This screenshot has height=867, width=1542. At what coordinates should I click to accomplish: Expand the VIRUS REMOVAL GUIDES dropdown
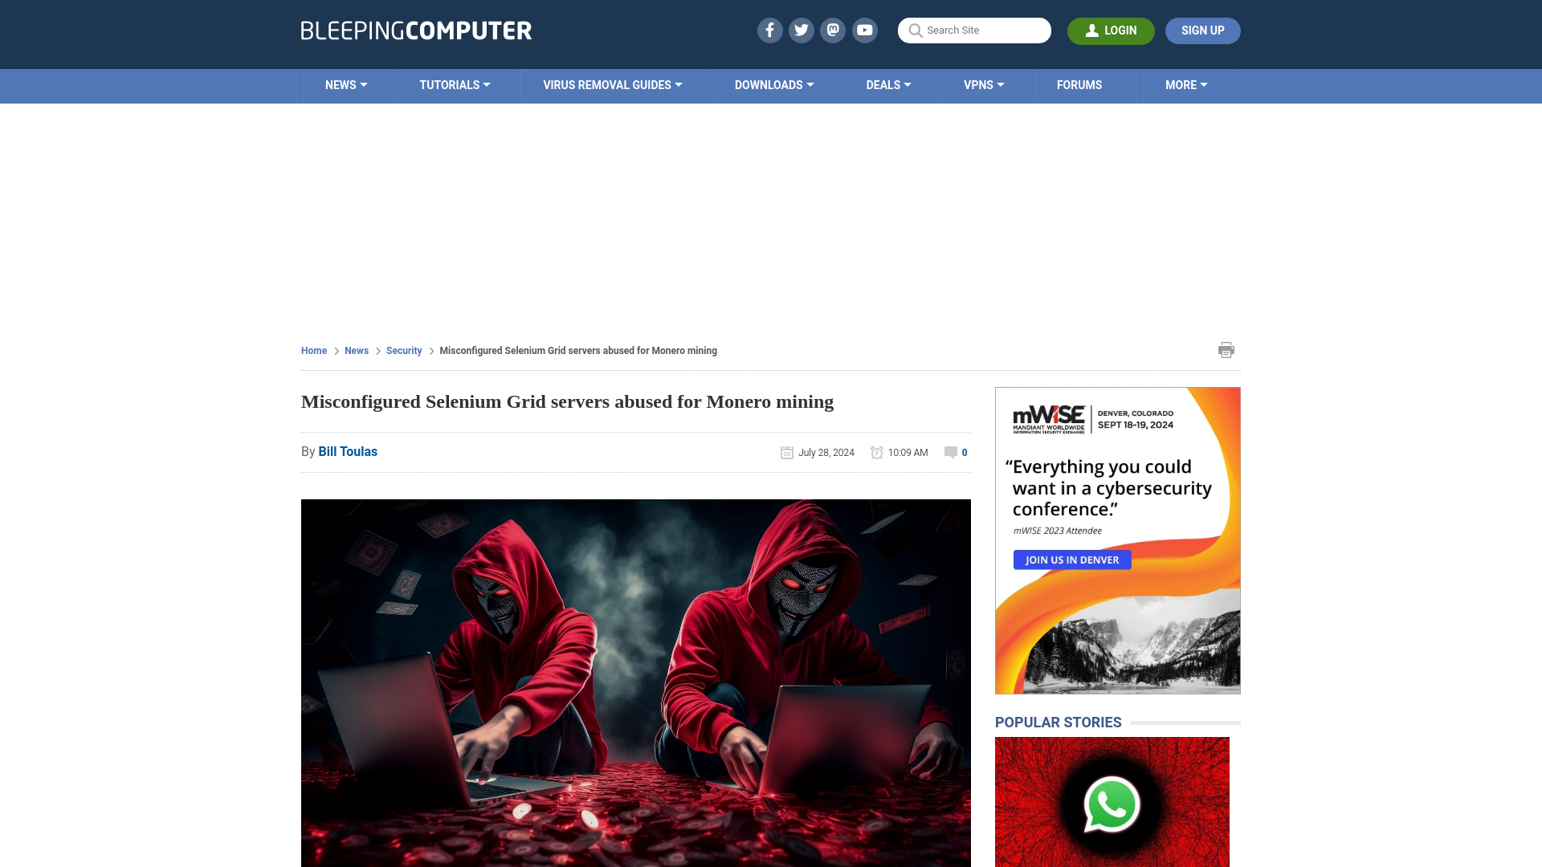(x=612, y=84)
